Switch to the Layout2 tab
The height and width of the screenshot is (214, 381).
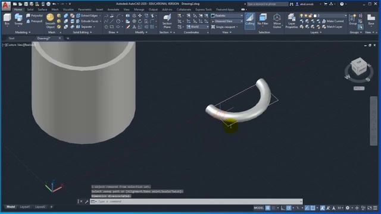40,207
